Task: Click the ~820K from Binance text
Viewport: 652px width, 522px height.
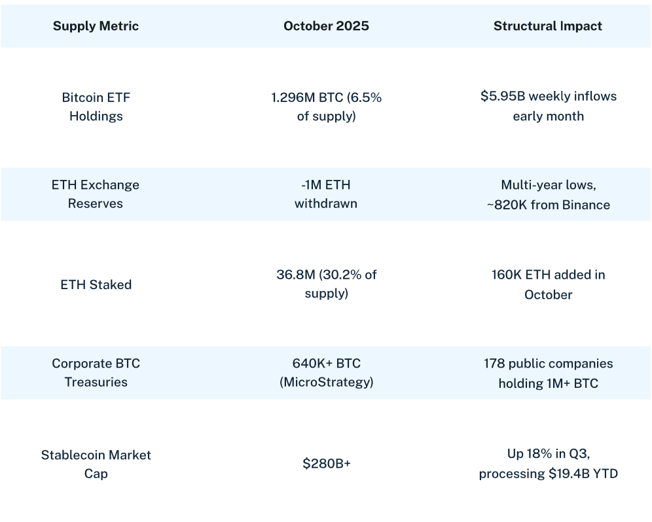Action: click(x=548, y=205)
